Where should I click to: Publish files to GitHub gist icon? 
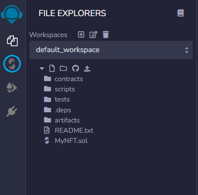(x=76, y=68)
